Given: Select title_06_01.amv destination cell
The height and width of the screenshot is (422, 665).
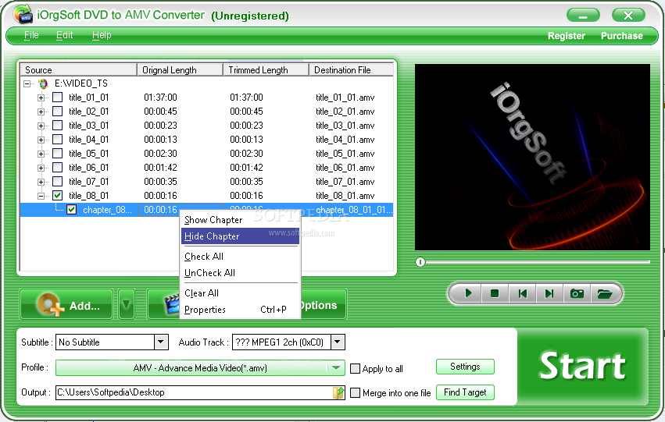Looking at the screenshot, I should pyautogui.click(x=345, y=168).
